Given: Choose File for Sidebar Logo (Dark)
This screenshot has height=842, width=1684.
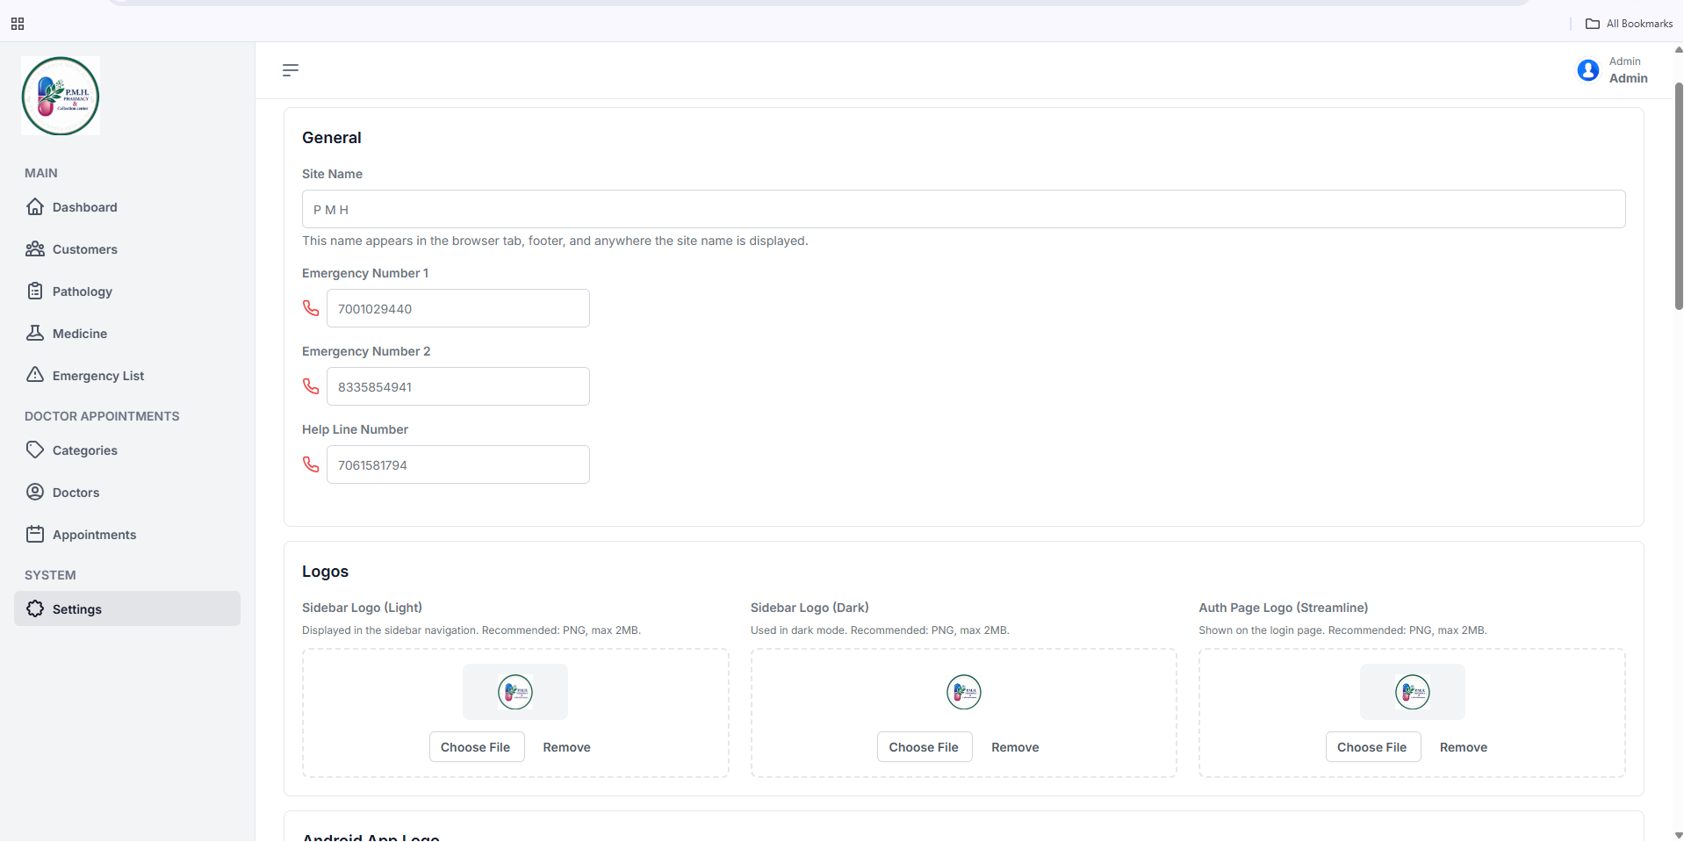Looking at the screenshot, I should coord(924,747).
